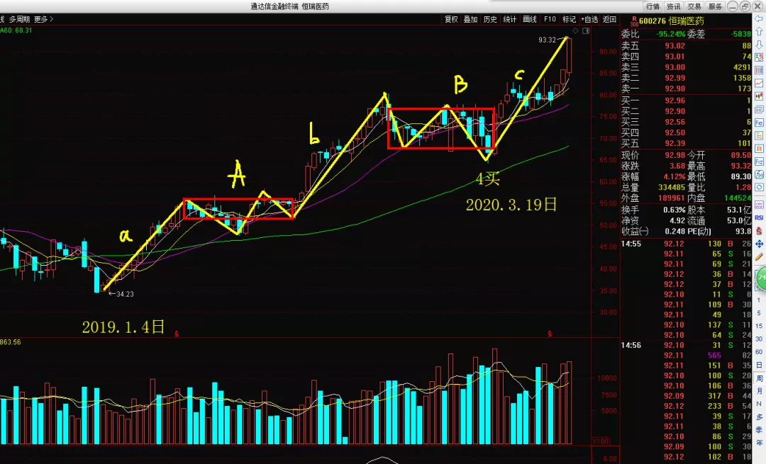Viewport: 766px width, 464px height.
Task: Open the 服务 menu
Action: (x=715, y=6)
